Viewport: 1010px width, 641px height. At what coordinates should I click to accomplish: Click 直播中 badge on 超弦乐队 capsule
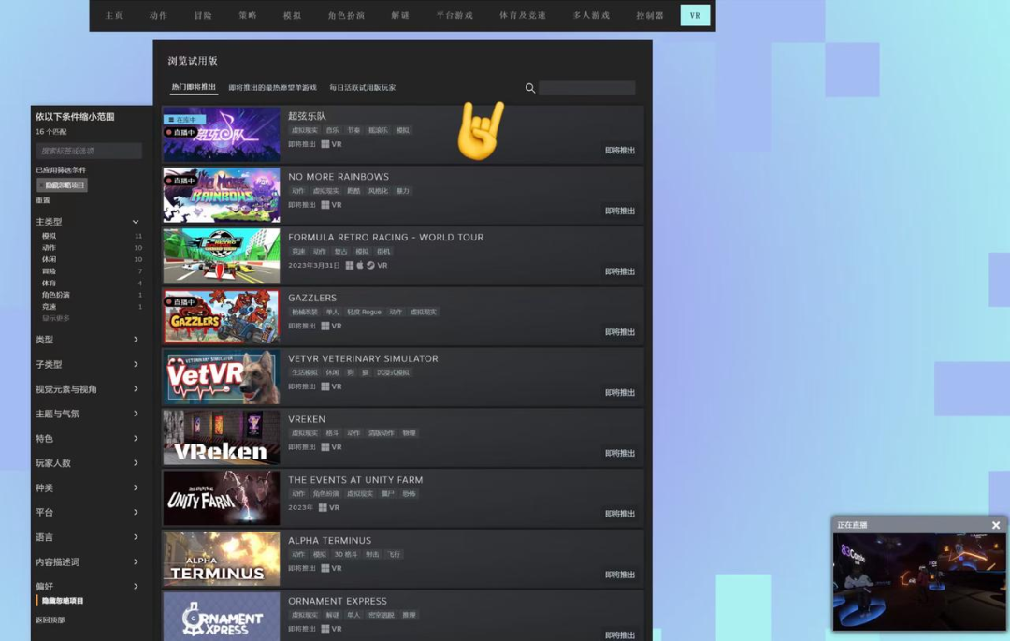pos(180,132)
